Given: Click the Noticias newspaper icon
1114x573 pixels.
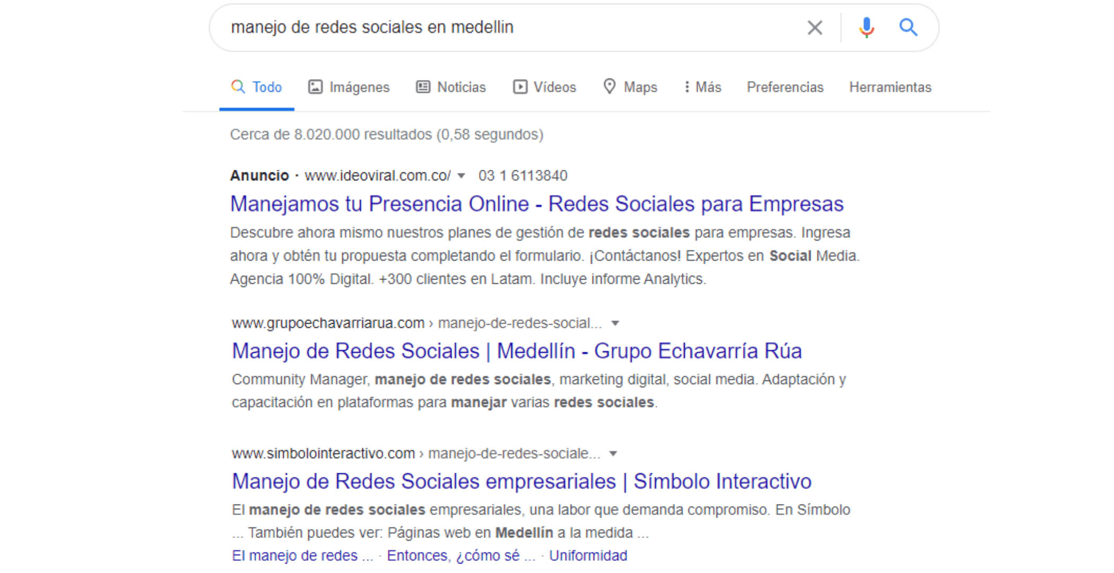Looking at the screenshot, I should (x=423, y=87).
